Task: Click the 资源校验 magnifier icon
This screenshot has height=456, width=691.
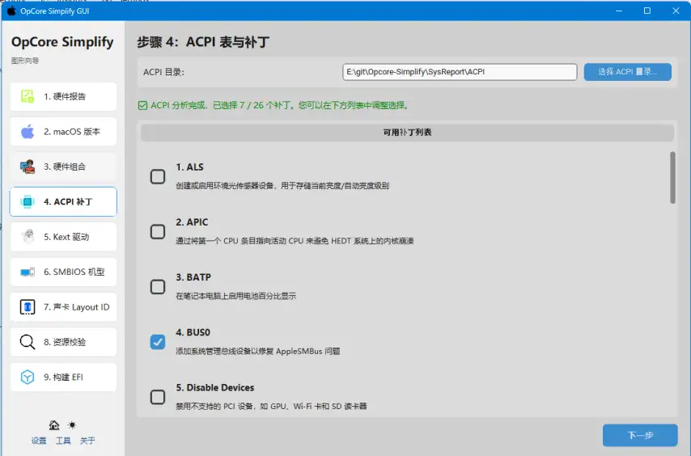Action: [28, 342]
